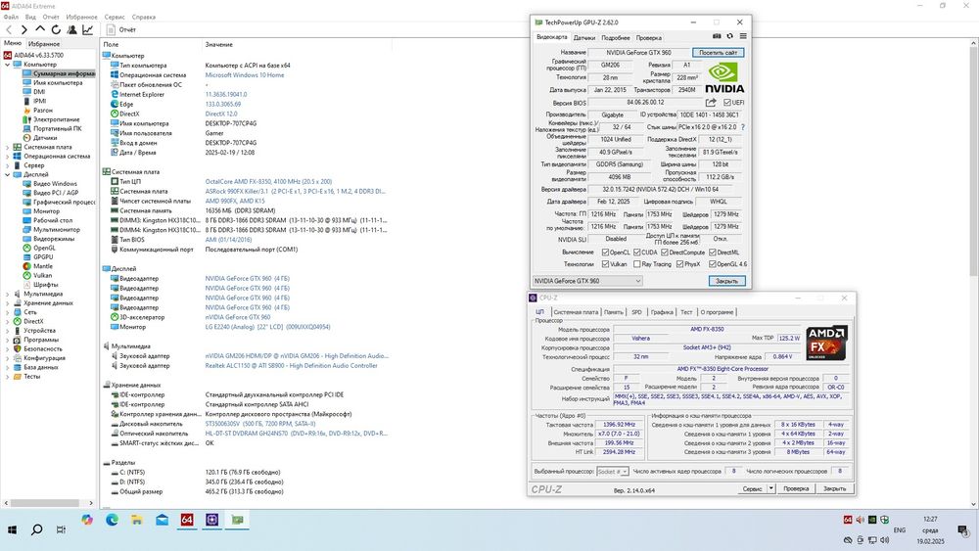Switch to AIDA64 taskbar icon
This screenshot has height=551, width=979.
pos(187,520)
